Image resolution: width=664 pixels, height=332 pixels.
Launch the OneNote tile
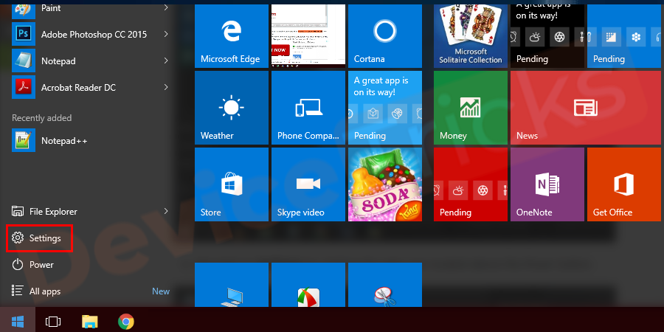547,184
